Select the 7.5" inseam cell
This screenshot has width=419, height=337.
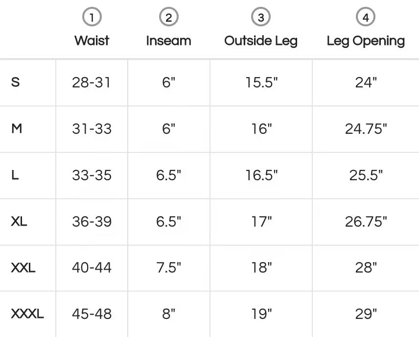click(168, 268)
